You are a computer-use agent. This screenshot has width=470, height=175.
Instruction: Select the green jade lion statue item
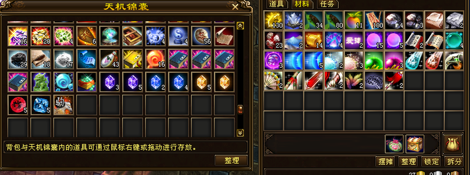coord(41,82)
